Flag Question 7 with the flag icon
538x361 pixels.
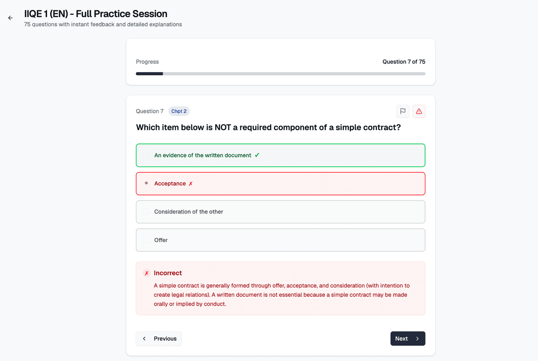click(x=403, y=111)
